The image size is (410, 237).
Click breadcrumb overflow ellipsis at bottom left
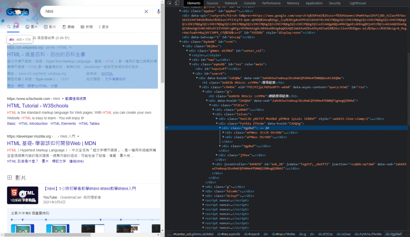(169, 234)
